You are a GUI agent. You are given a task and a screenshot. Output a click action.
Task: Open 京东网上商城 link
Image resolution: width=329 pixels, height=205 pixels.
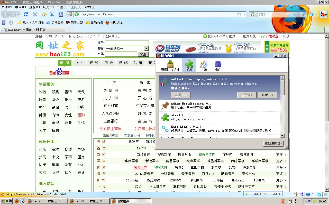pos(111,129)
